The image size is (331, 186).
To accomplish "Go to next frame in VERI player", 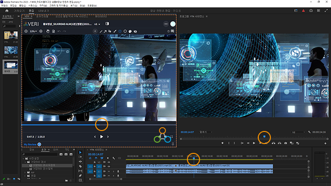I will coord(108,137).
